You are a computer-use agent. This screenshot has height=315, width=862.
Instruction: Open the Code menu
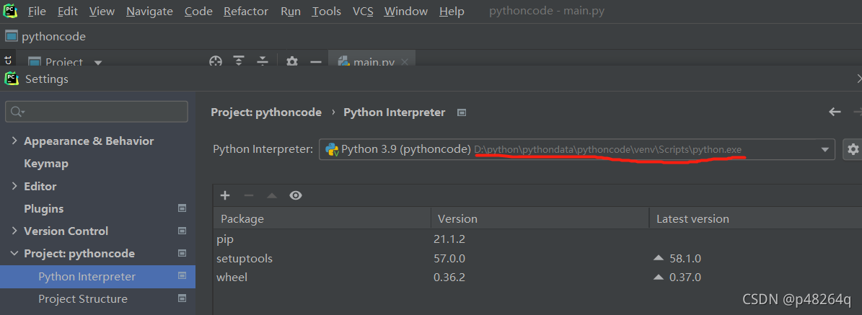[x=198, y=11]
